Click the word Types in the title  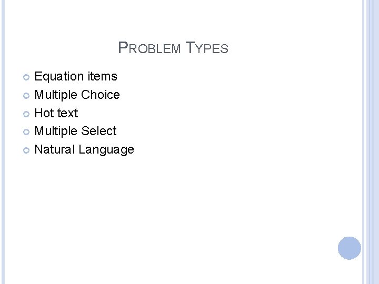(x=207, y=47)
